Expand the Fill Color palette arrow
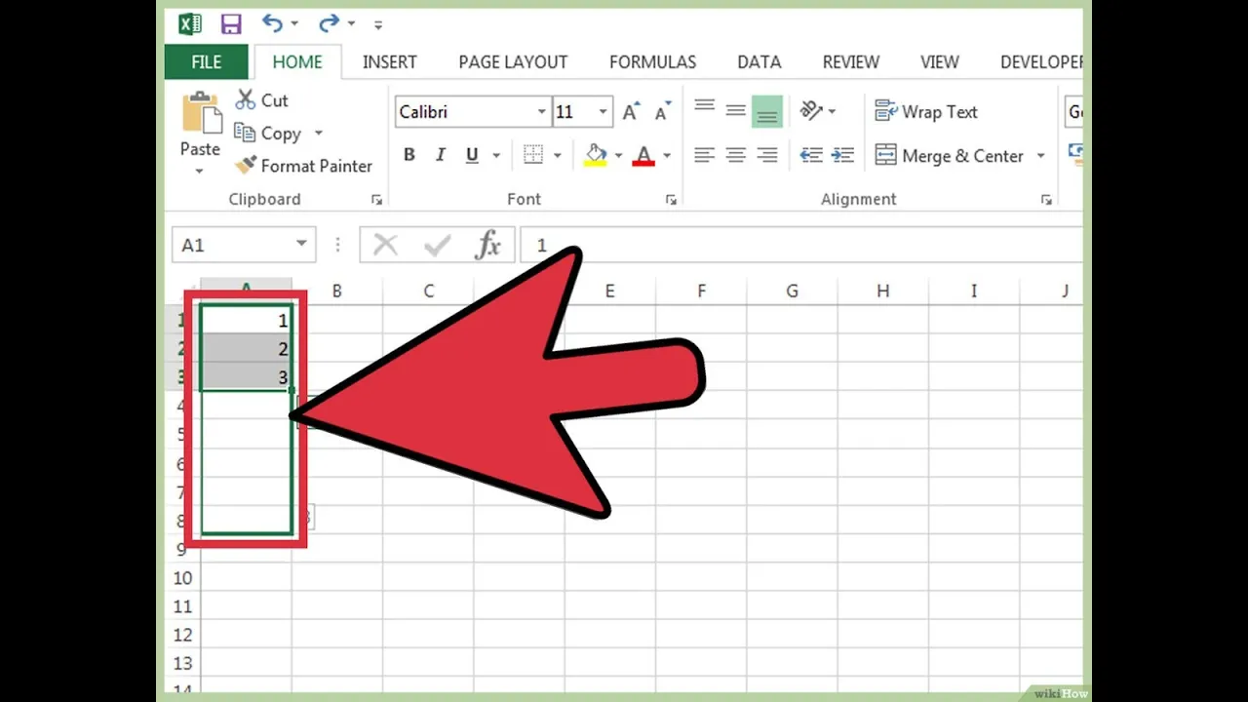Screen dimensions: 1248x702 click(618, 156)
